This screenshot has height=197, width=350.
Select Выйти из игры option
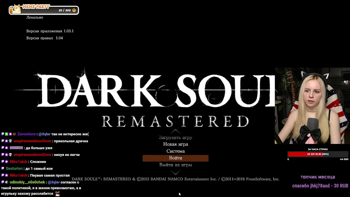[x=176, y=165]
